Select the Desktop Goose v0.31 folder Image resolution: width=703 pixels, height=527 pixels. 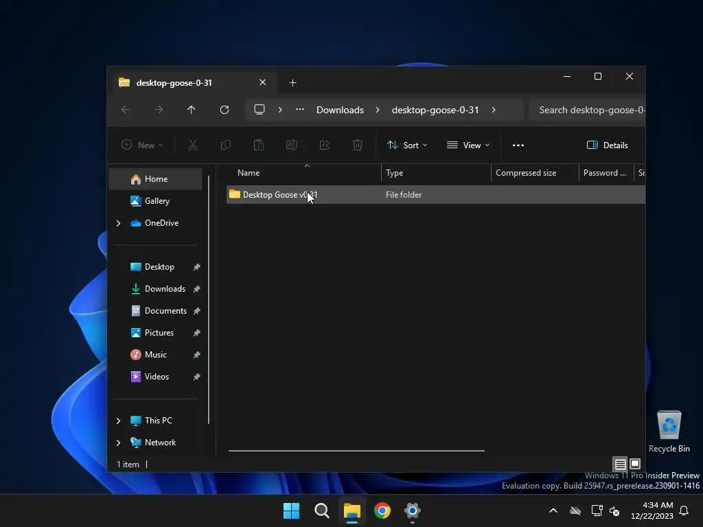pos(436,195)
